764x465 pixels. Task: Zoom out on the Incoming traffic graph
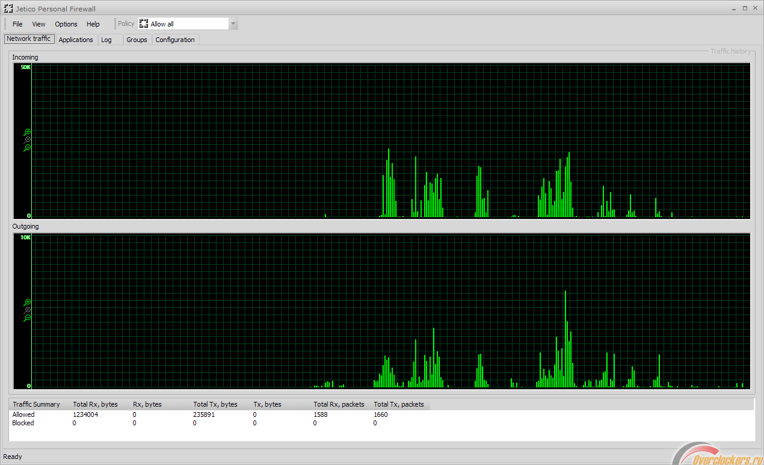tap(27, 147)
